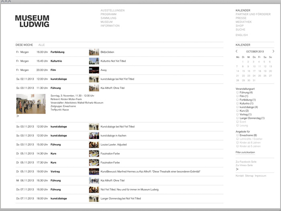This screenshot has width=281, height=211.
Task: Open the Sitemap footer link
Action: coord(249,176)
